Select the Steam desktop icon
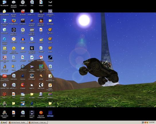Viewport: 156px width, 124px height. point(50,3)
